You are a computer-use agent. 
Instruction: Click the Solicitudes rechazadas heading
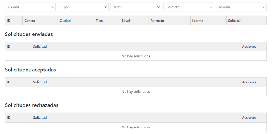(x=31, y=105)
